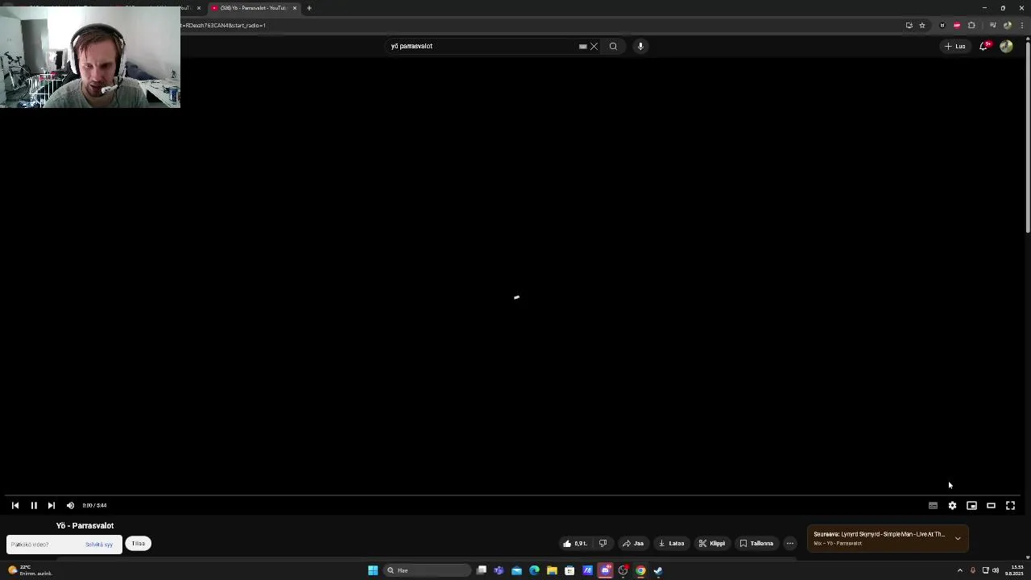This screenshot has height=580, width=1031.
Task: Skip to next video
Action: point(52,505)
